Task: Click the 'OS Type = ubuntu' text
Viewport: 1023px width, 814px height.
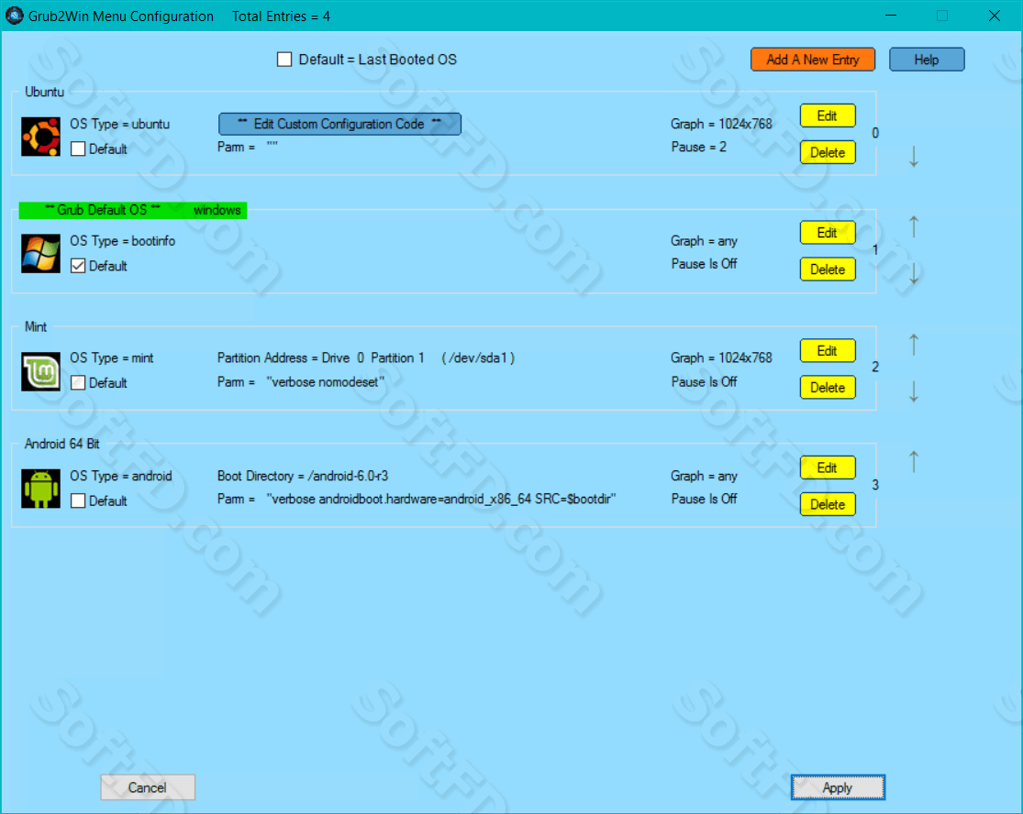Action: [120, 124]
